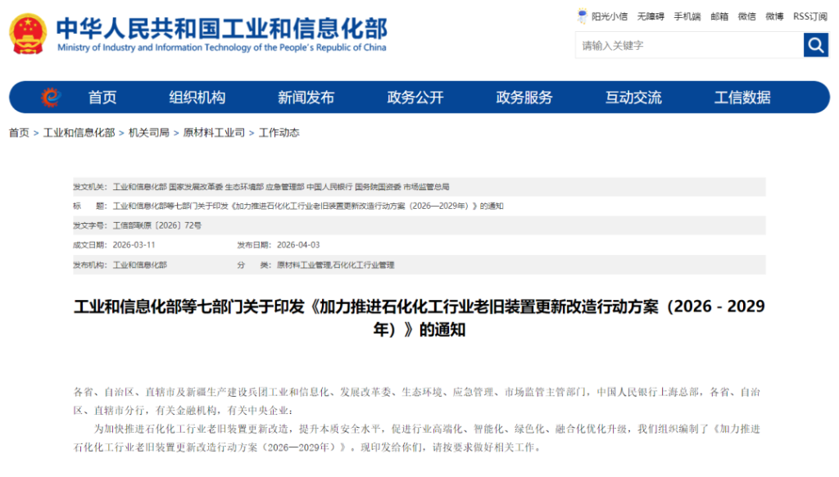This screenshot has height=477, width=839.
Task: Click the sunburst icon in navigation bar
Action: point(51,98)
